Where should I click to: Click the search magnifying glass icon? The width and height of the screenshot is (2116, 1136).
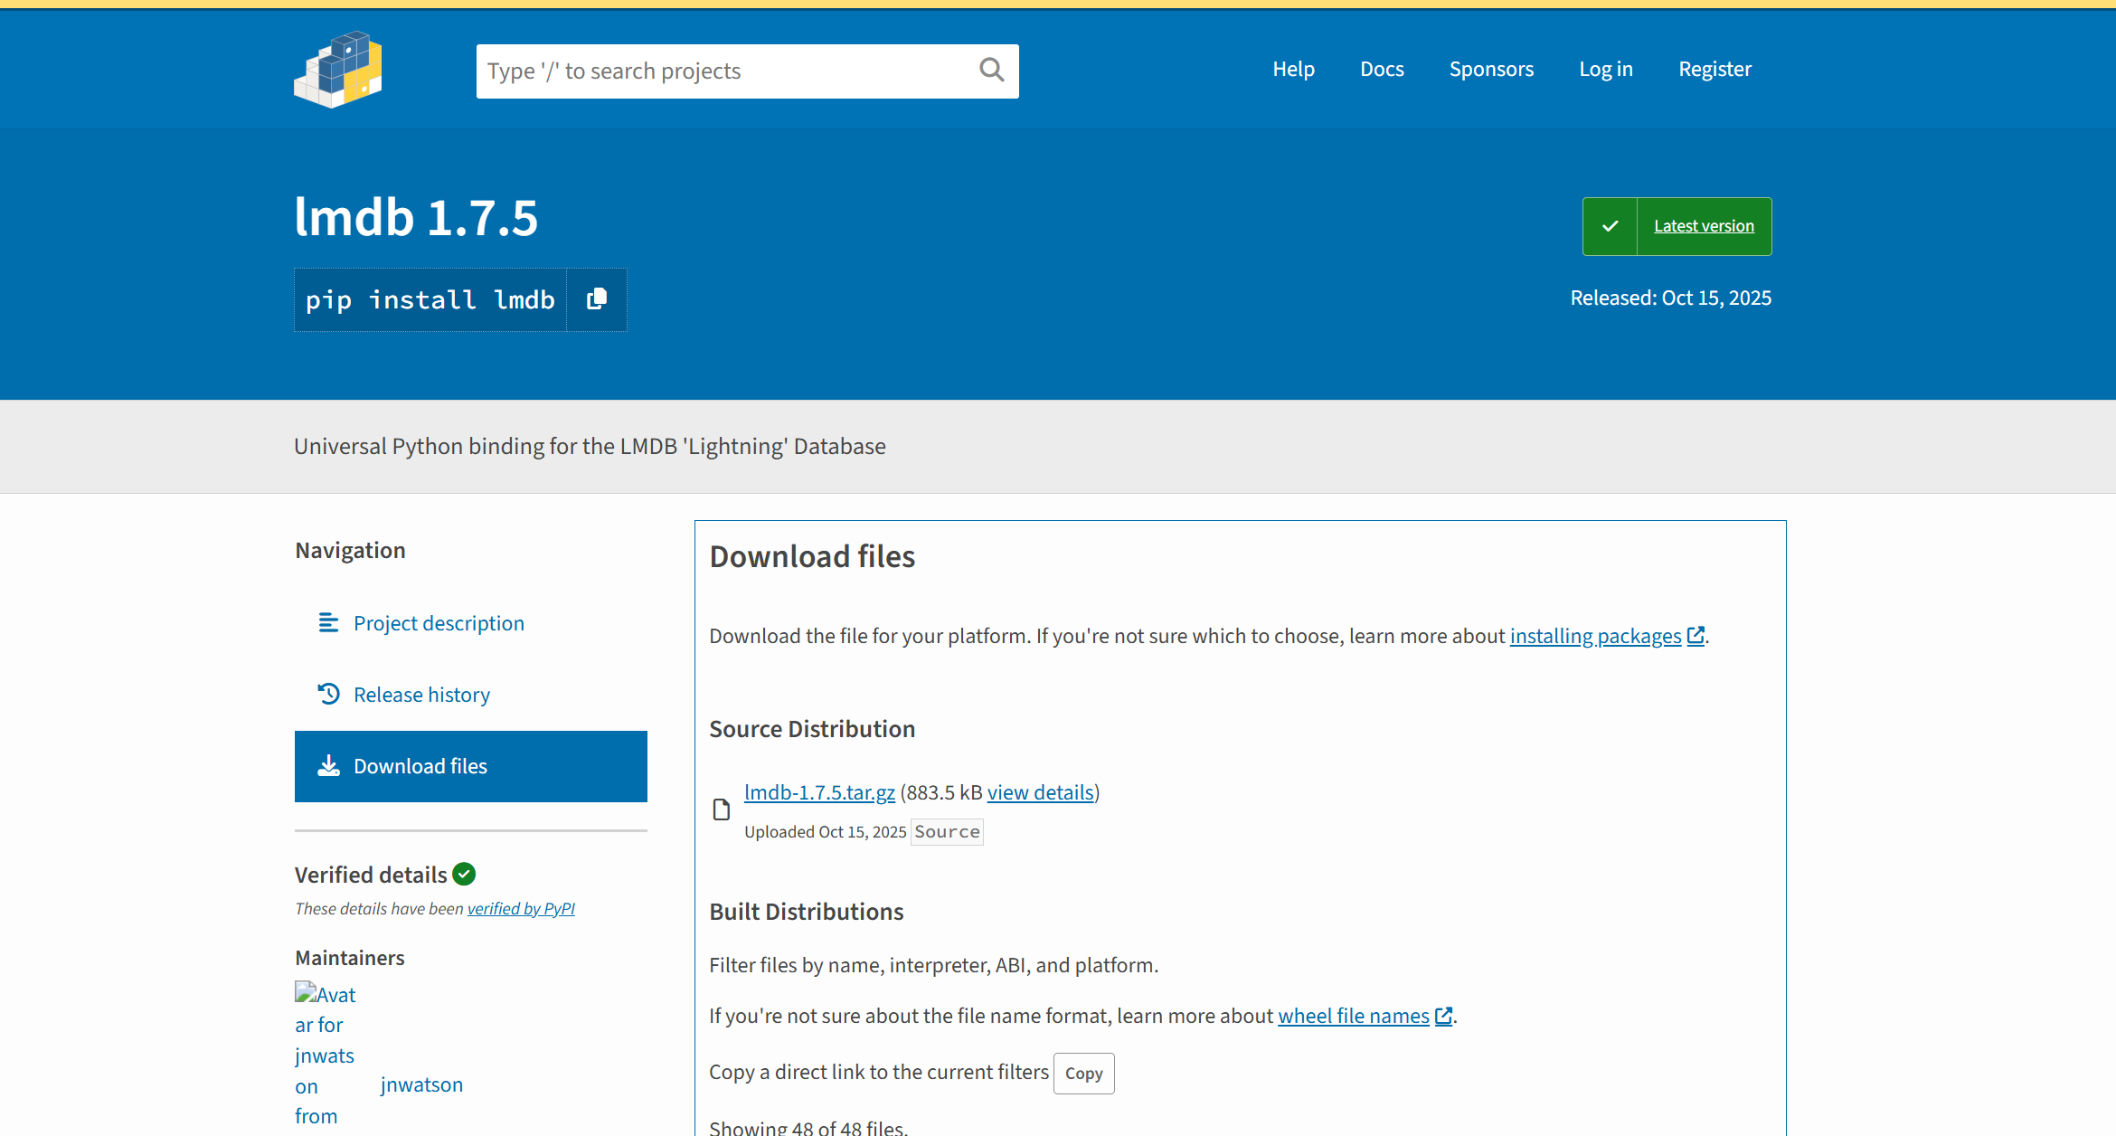click(991, 71)
